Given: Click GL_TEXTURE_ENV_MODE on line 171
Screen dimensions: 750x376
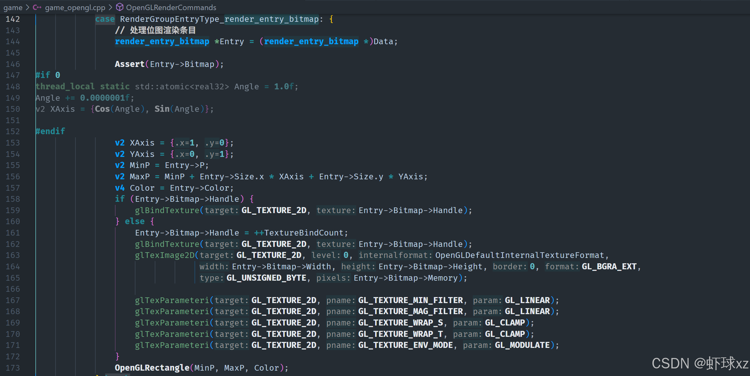Looking at the screenshot, I should pyautogui.click(x=405, y=345).
